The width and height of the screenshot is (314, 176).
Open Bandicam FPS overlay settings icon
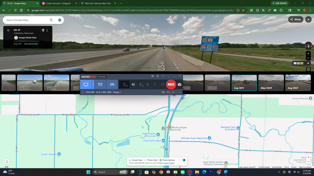coord(168,92)
